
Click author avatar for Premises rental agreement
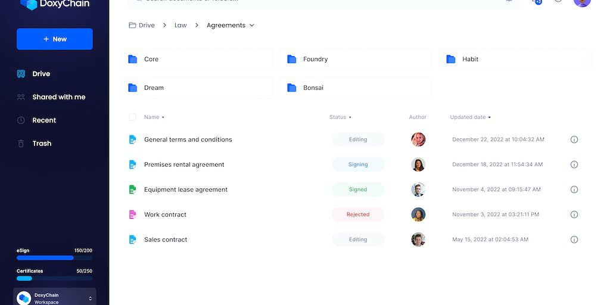pos(418,164)
